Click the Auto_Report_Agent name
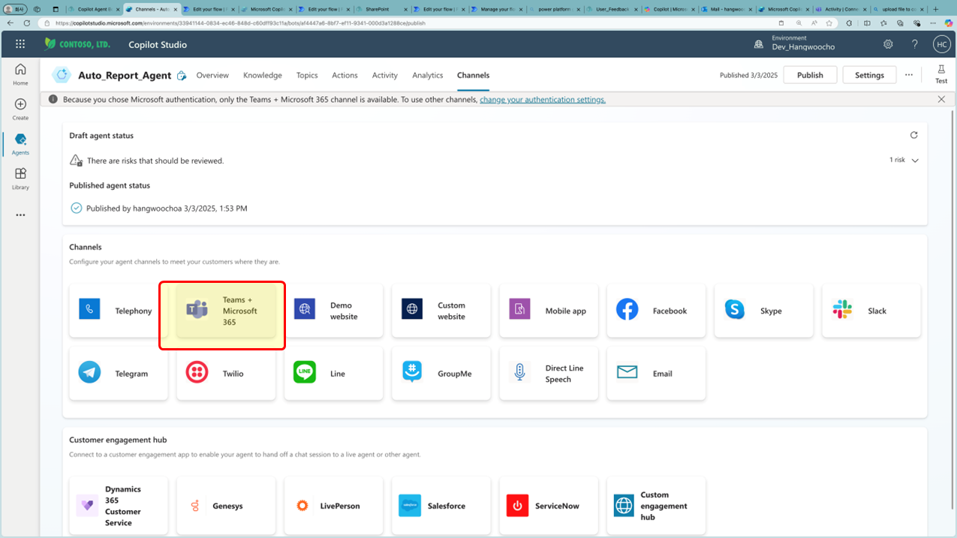The height and width of the screenshot is (538, 957). click(x=125, y=75)
